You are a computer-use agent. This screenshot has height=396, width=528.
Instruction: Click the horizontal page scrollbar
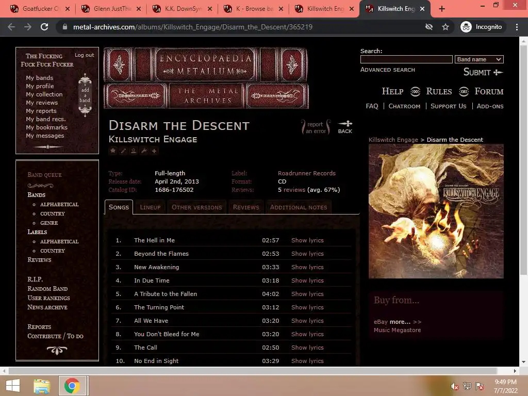click(x=253, y=371)
